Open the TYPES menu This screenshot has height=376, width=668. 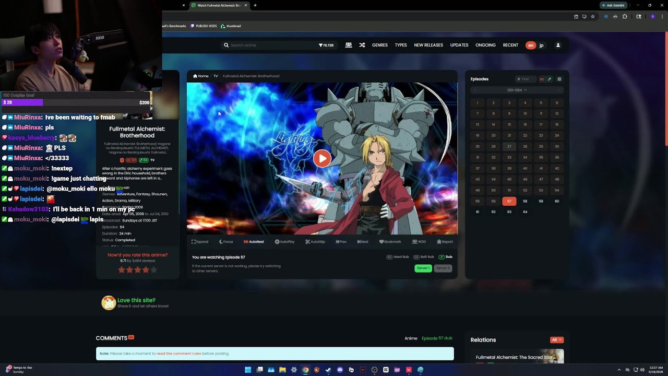pyautogui.click(x=401, y=45)
